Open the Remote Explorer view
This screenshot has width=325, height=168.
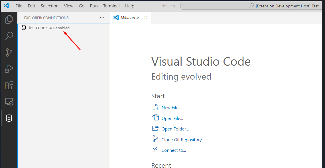[9, 102]
